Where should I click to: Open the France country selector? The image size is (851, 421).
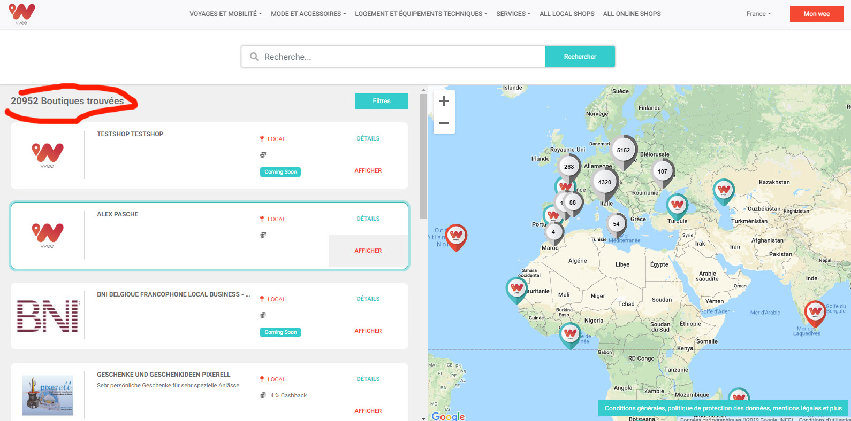(x=758, y=14)
